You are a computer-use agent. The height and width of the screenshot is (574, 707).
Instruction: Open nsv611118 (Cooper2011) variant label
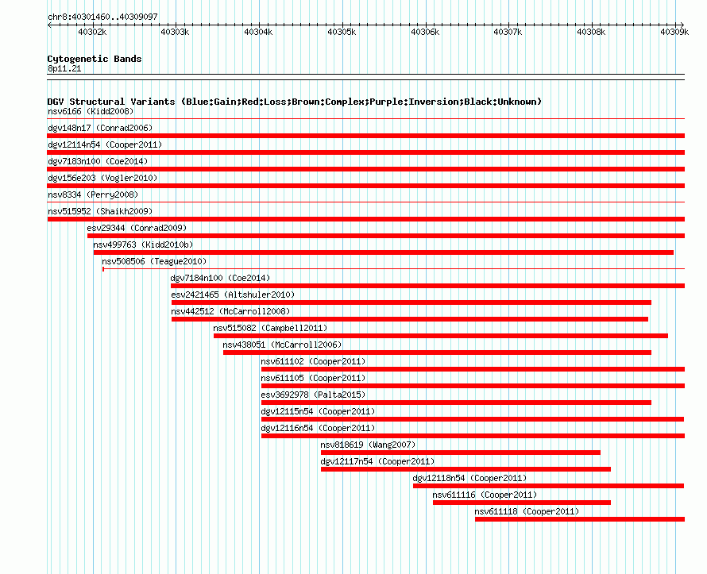(527, 511)
